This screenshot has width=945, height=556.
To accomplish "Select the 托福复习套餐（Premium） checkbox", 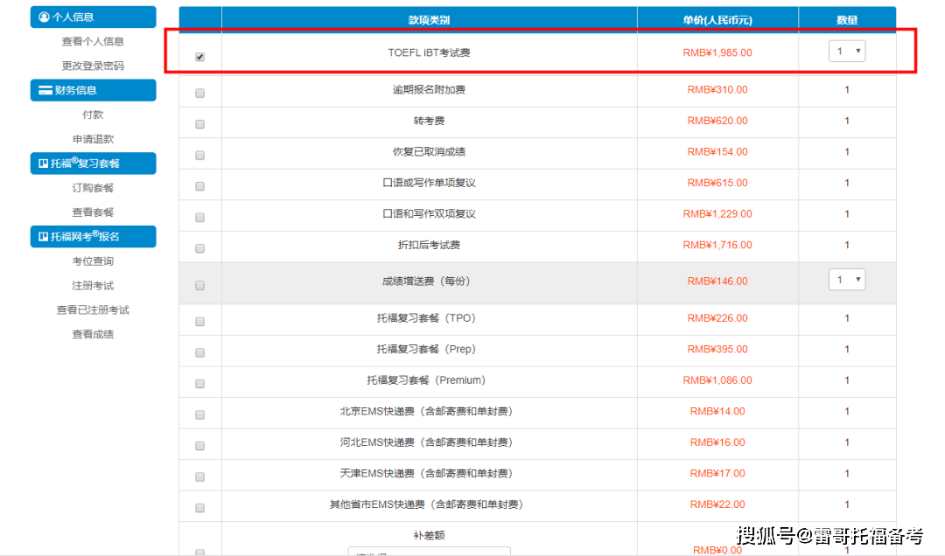I will (199, 384).
